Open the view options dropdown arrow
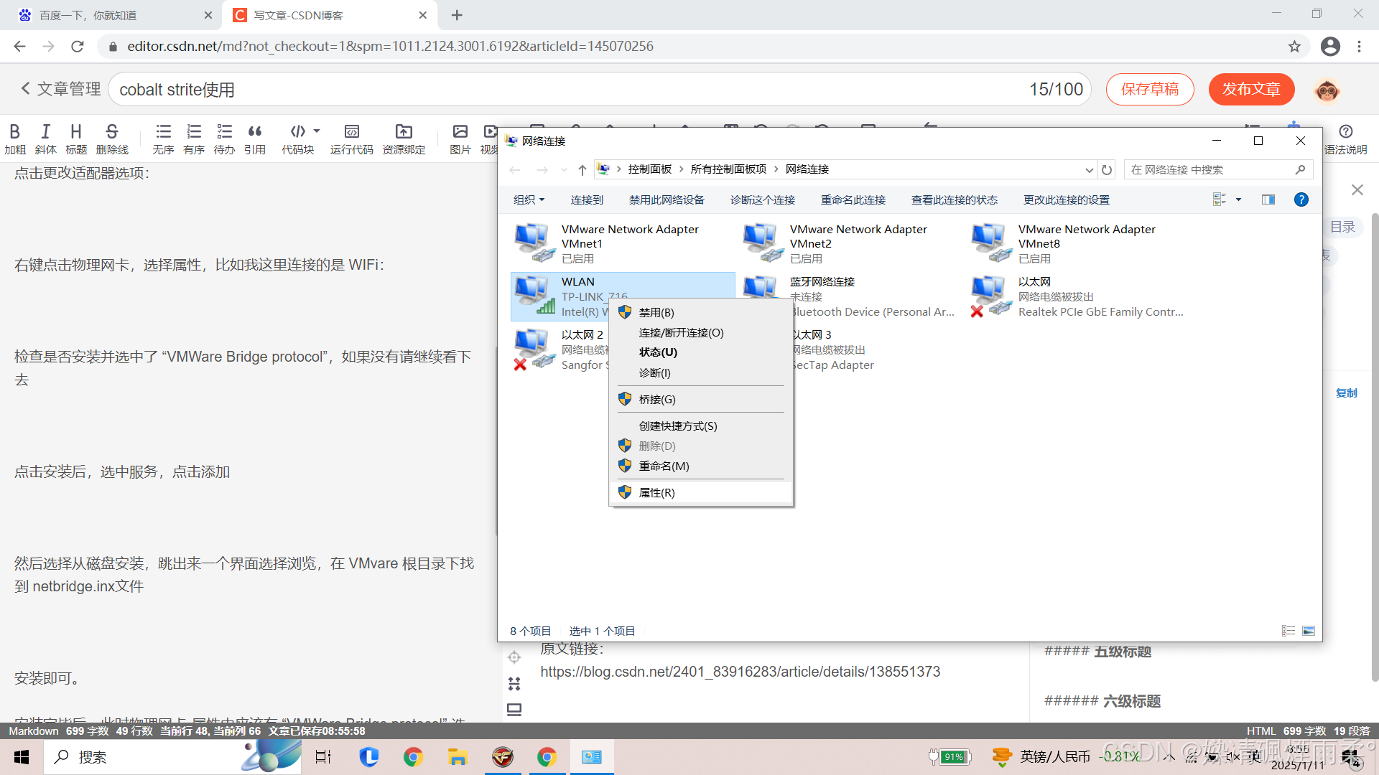Screen dimensions: 1379x775 [x=1238, y=199]
